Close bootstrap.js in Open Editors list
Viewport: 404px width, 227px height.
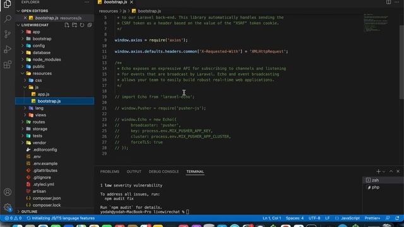click(25, 18)
